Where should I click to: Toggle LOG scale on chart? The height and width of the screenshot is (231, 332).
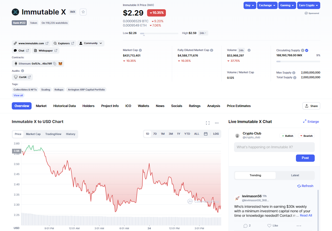216,134
